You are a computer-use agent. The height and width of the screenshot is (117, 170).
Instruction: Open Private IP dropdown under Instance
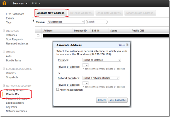click(x=86, y=65)
